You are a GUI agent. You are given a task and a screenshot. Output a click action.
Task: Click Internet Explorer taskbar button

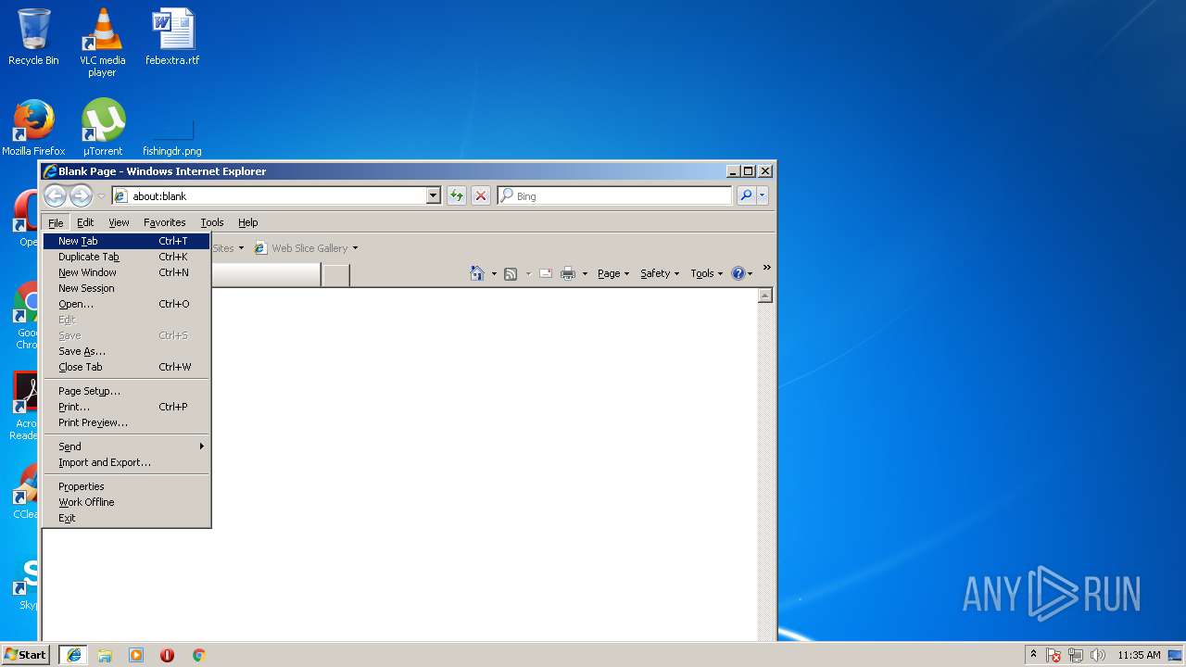(x=74, y=655)
